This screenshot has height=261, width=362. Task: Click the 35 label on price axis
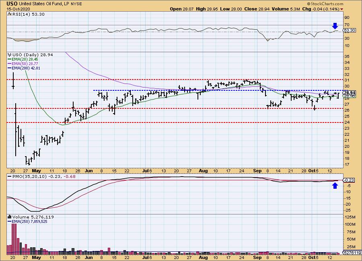(x=347, y=57)
